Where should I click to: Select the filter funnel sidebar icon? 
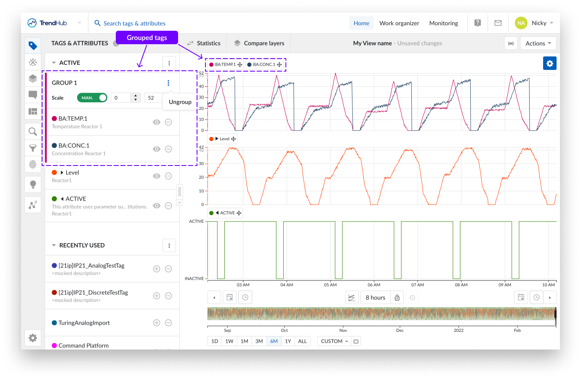click(33, 148)
